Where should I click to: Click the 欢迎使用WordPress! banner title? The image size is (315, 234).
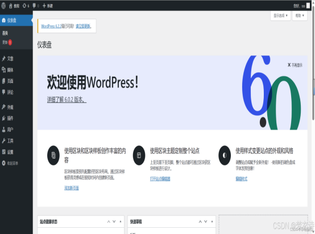click(x=93, y=82)
